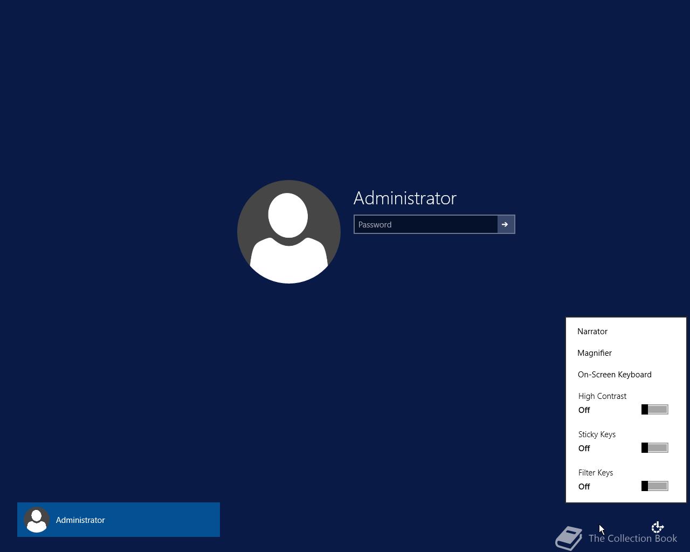Open the Ease of Access icon
This screenshot has width=690, height=552.
tap(657, 527)
